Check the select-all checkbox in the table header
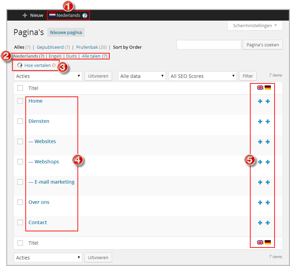 point(20,88)
